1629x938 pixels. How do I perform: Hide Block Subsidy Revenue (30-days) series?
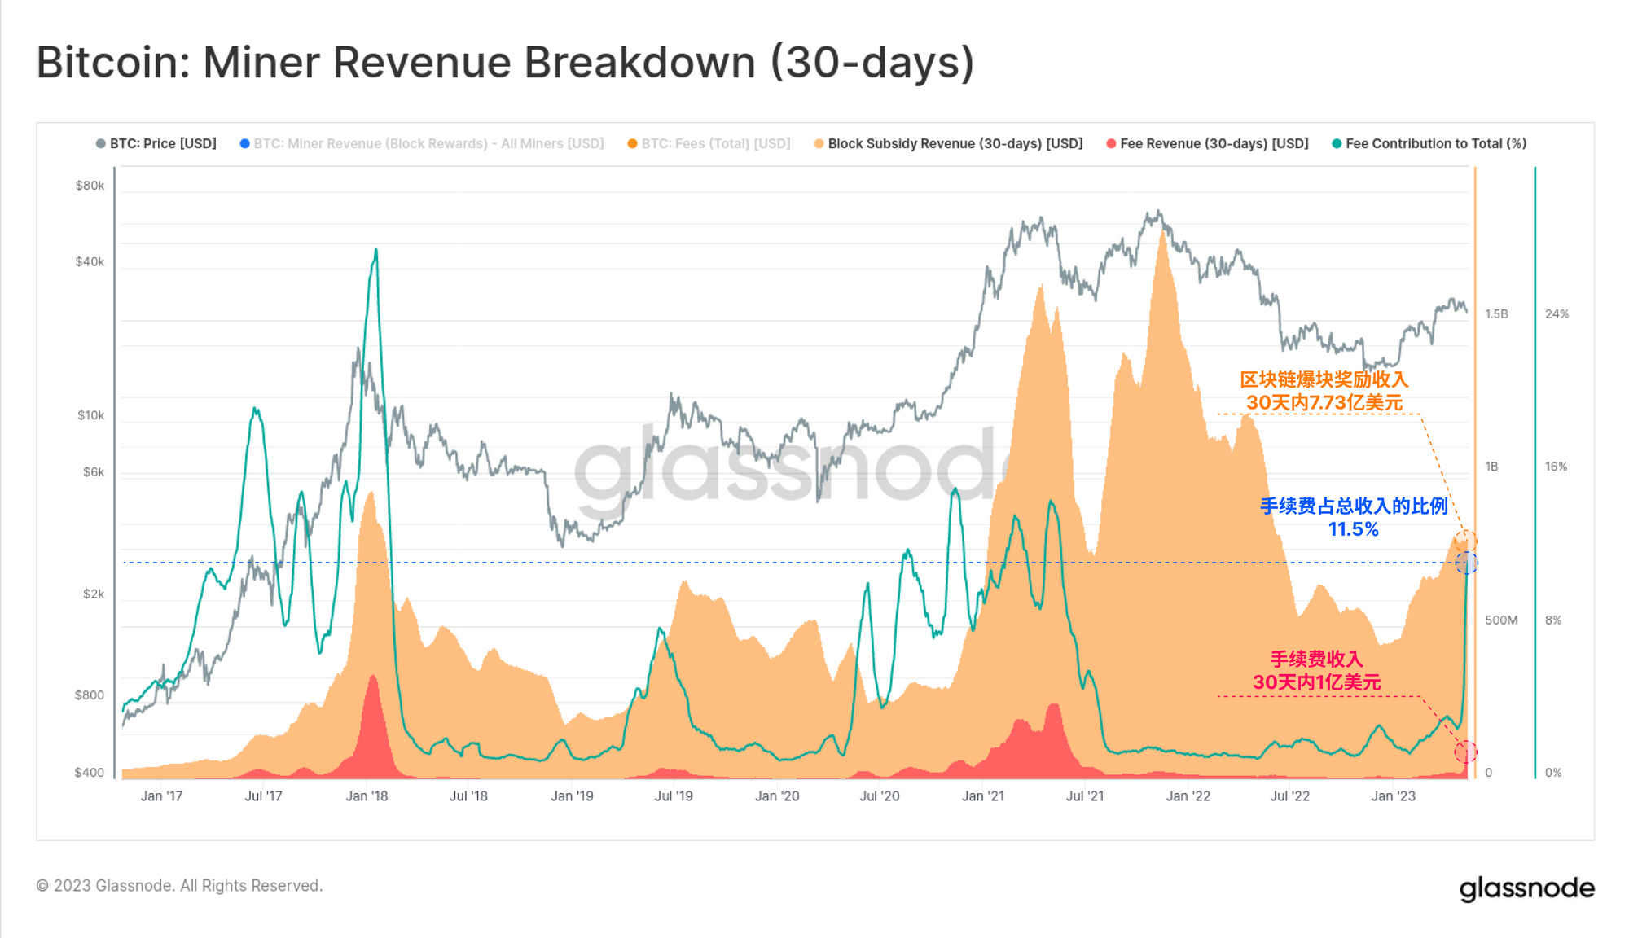coord(955,143)
